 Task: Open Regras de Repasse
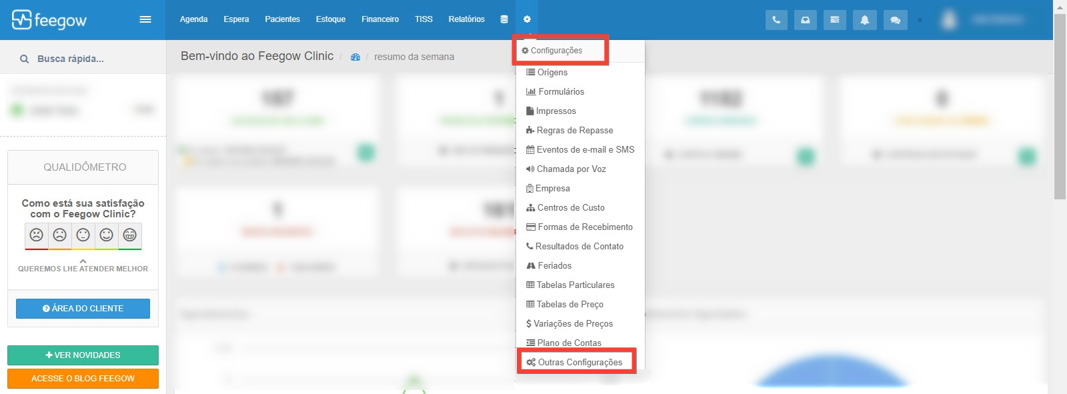[x=580, y=130]
